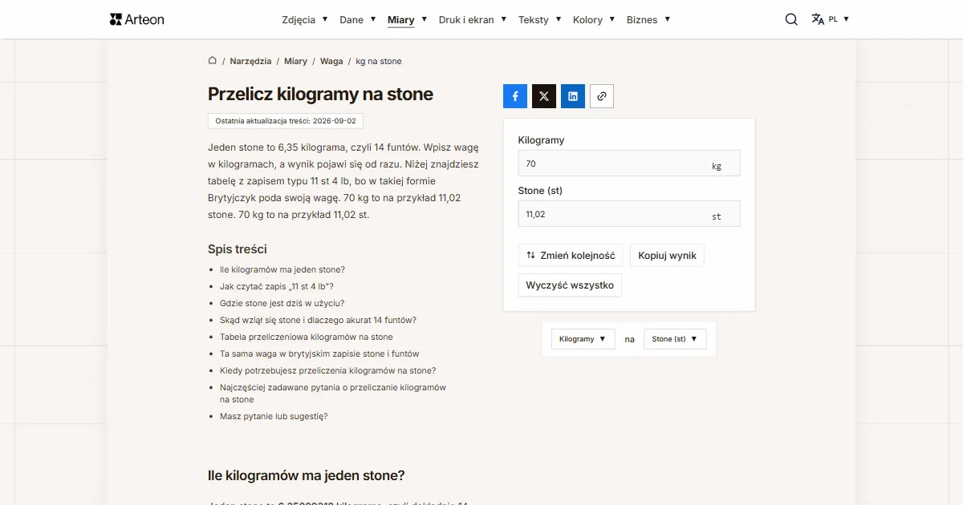Focus the Kilogramy input field
This screenshot has height=505, width=963.
click(x=629, y=164)
